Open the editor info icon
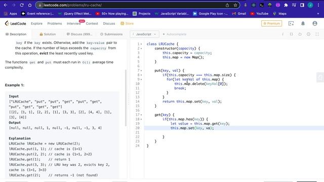This screenshot has width=324, height=182. [282, 34]
